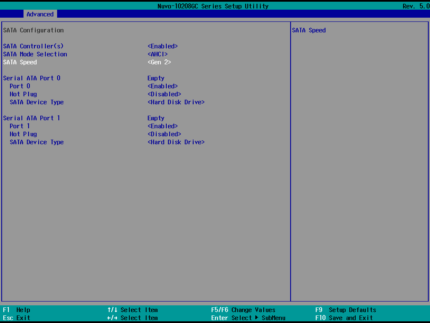Toggle Hot Plug Disabled value under Port 0
The width and height of the screenshot is (430, 323).
point(164,94)
